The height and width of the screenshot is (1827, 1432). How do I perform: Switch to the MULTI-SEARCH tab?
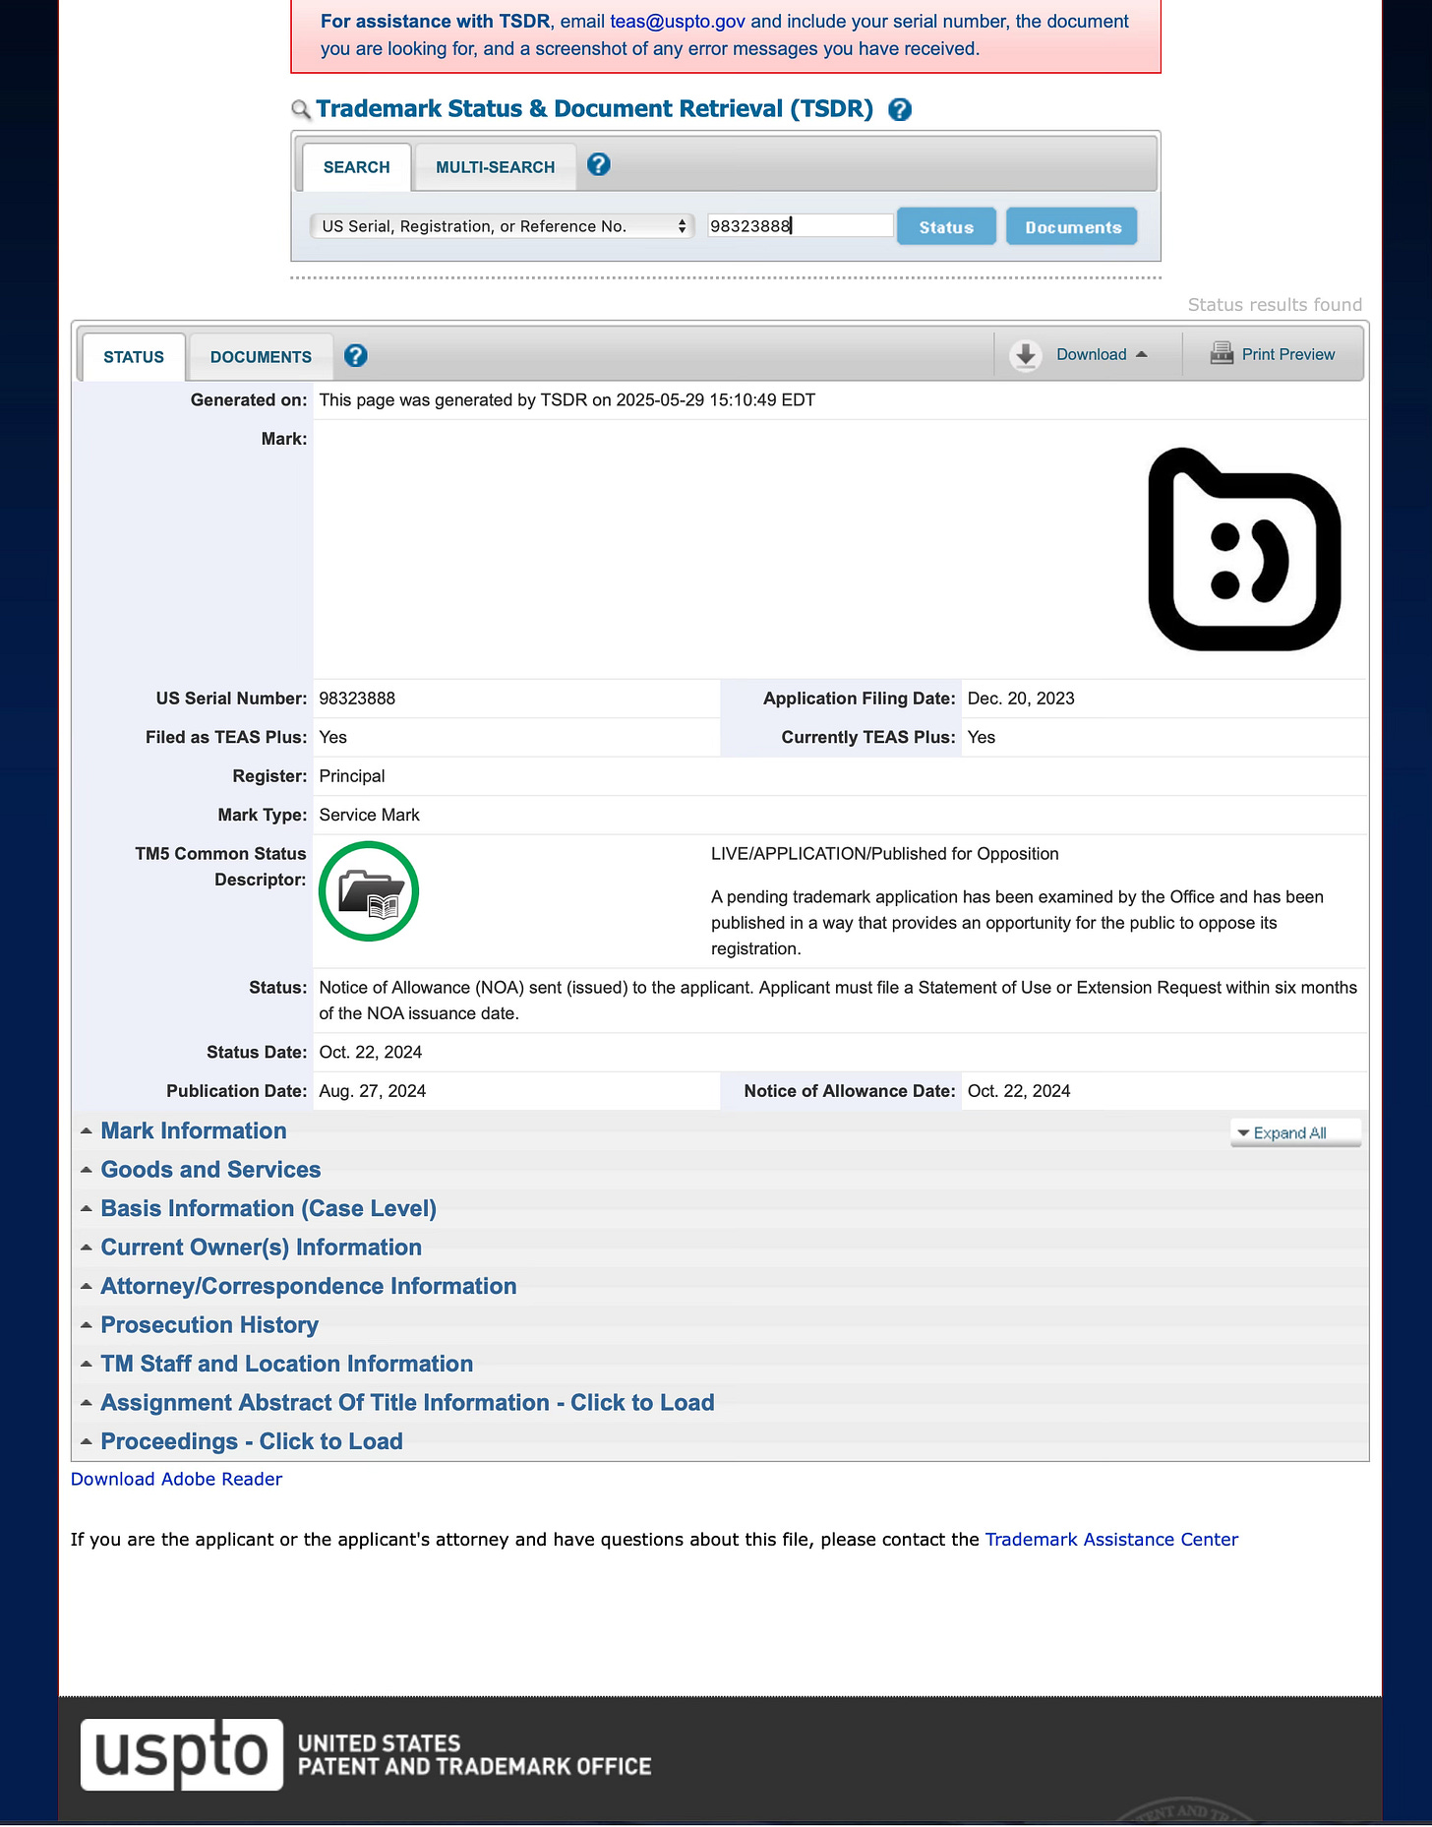496,167
